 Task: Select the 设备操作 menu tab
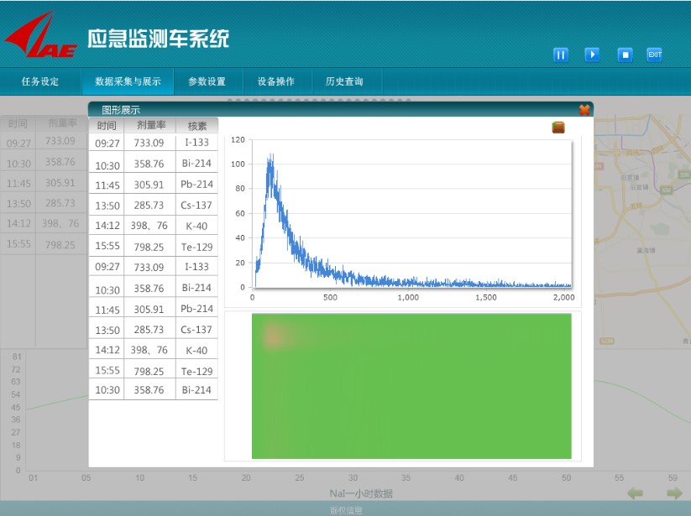coord(275,81)
